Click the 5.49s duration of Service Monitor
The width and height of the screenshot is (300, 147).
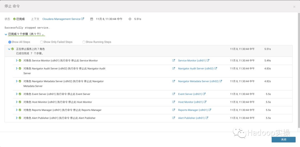pos(267,60)
